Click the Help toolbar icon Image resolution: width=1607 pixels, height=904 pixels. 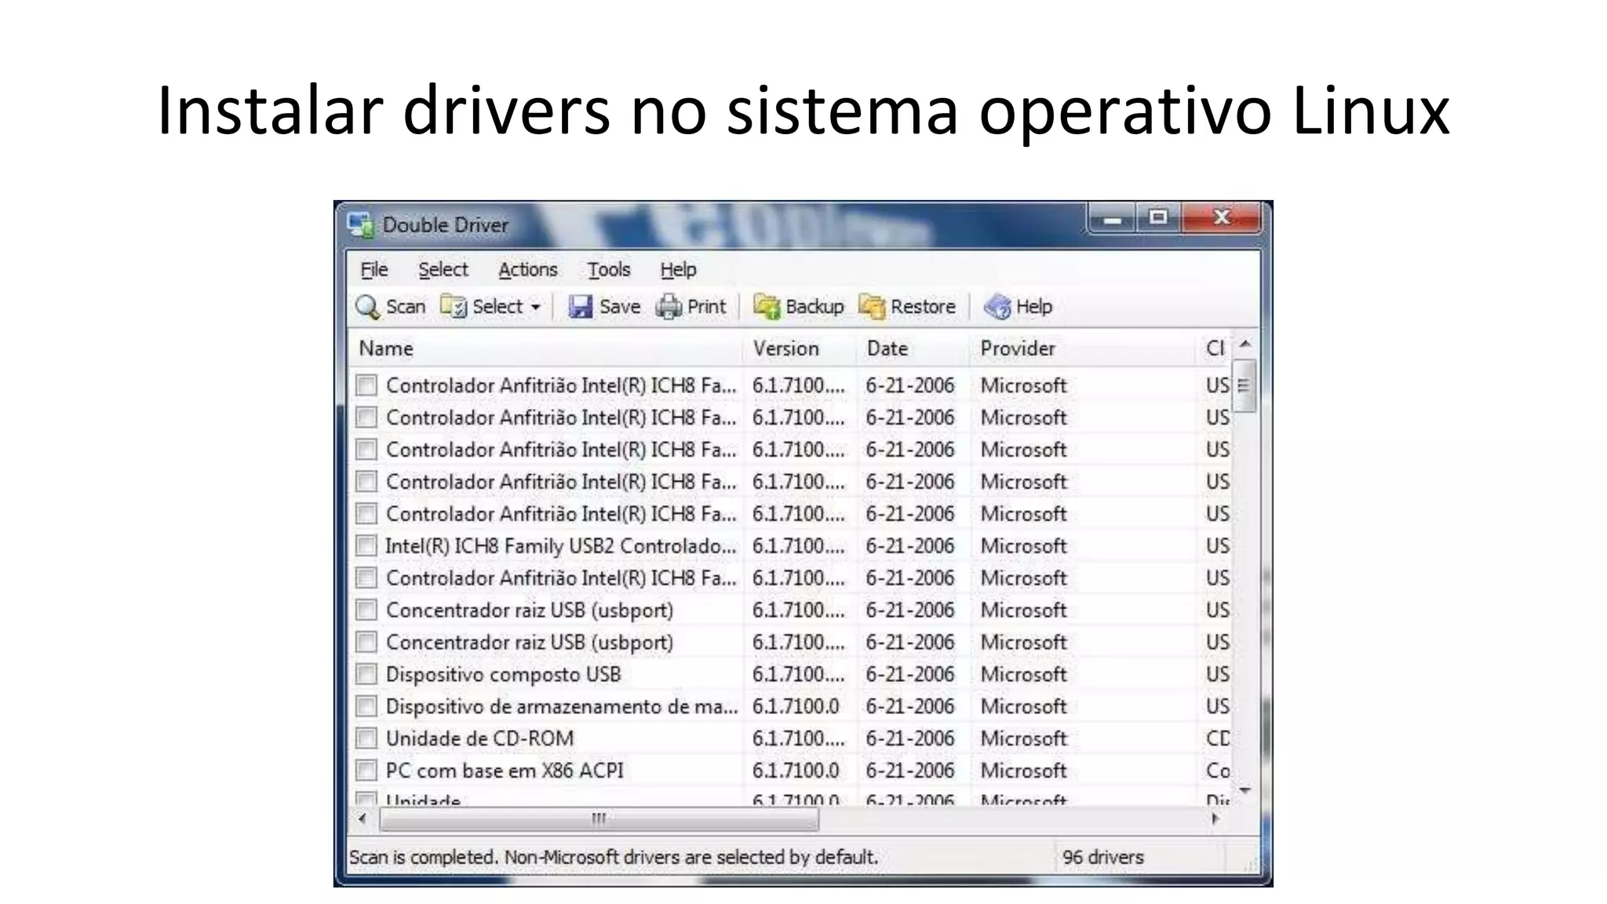coord(997,307)
